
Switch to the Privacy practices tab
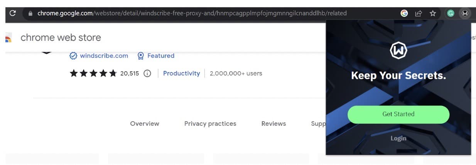(210, 124)
